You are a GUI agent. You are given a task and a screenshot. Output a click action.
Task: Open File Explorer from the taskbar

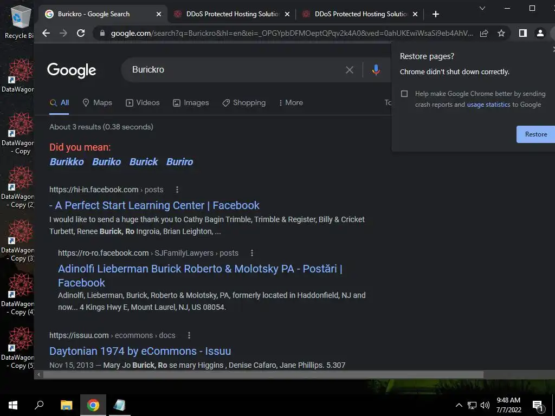66,405
